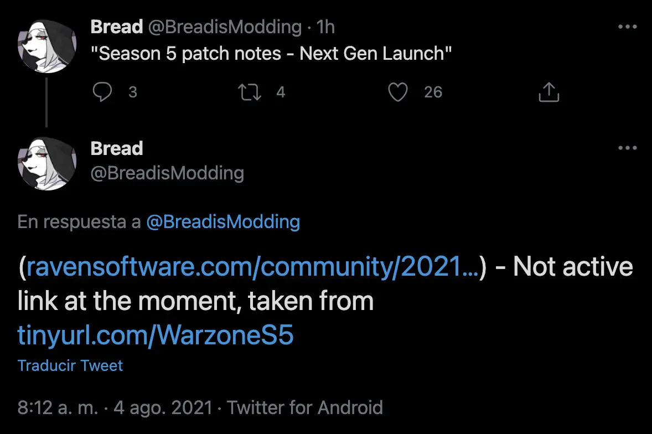
Task: Click the reply speech bubble icon
Action: pos(102,92)
